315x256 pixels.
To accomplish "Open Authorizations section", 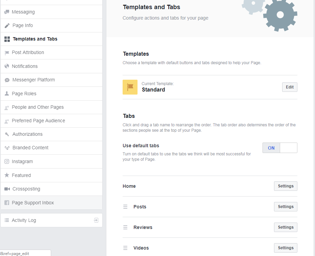I will (51, 134).
